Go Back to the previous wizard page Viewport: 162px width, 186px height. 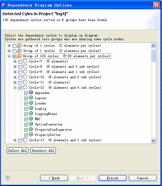pyautogui.click(x=54, y=178)
